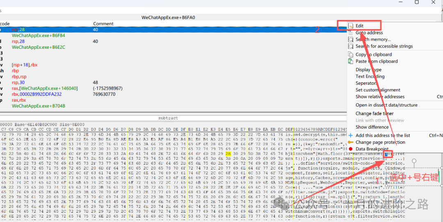Click the (-1752598967) comment value

pos(107,88)
